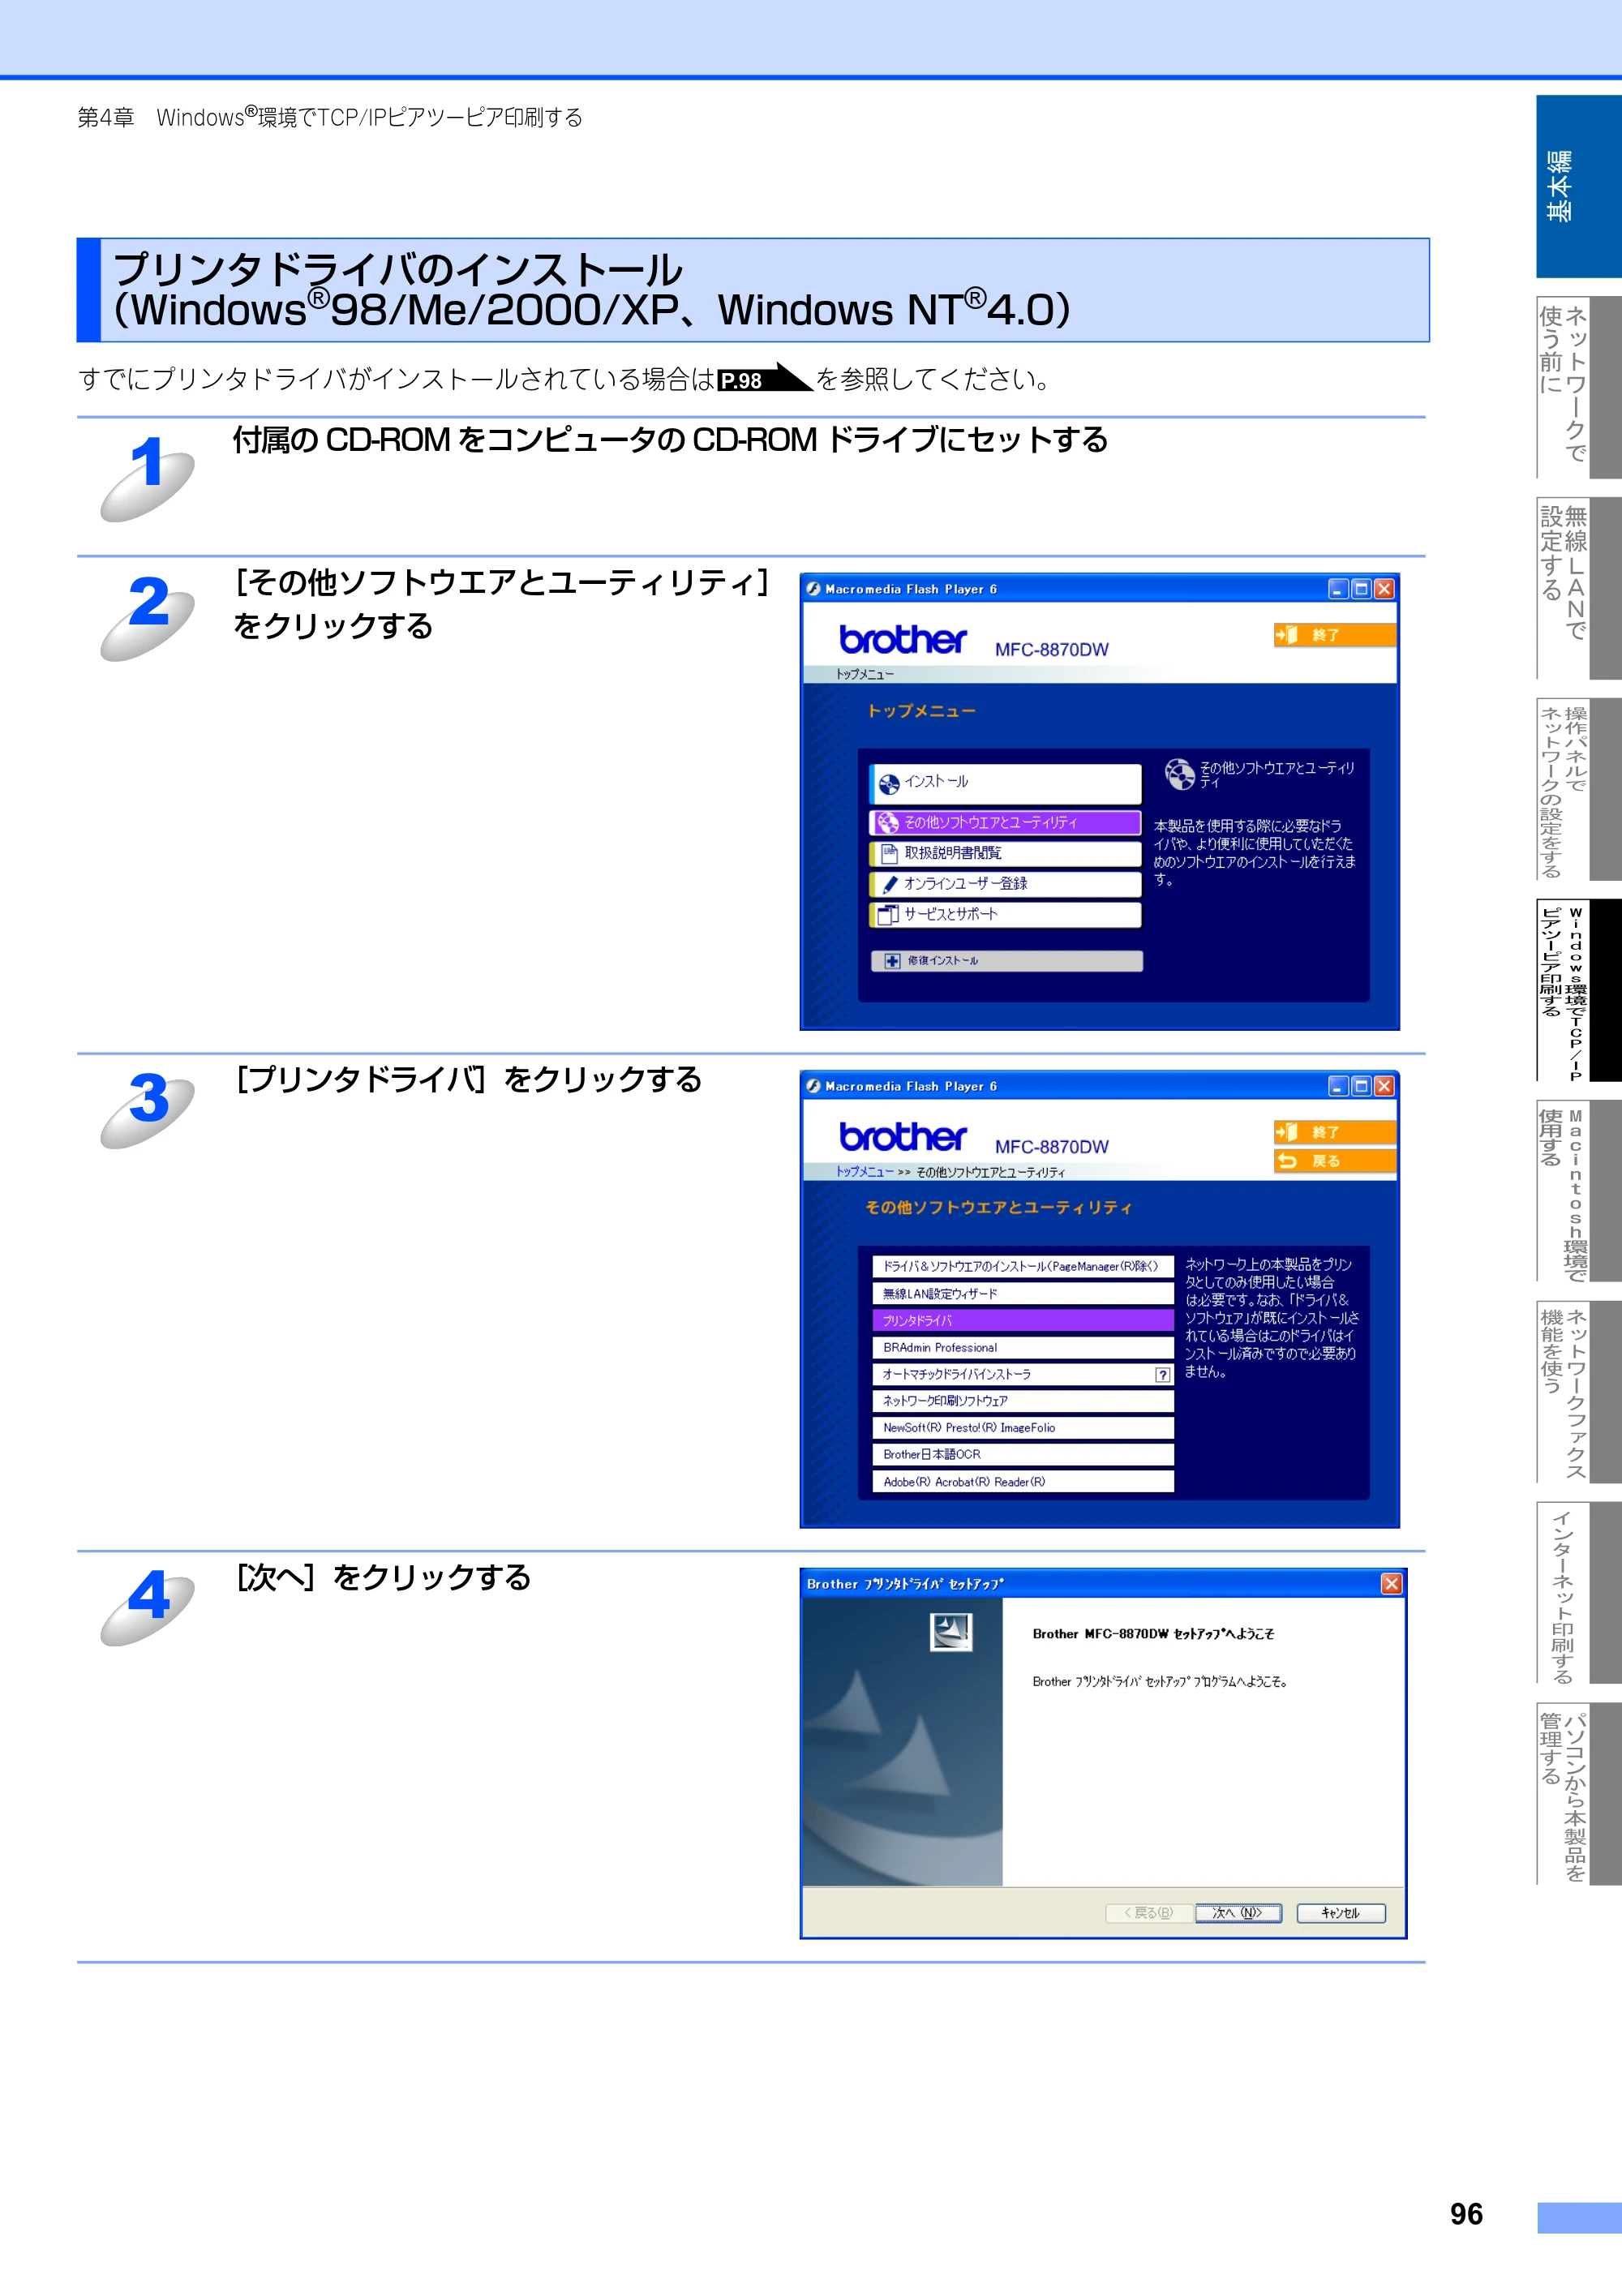The height and width of the screenshot is (2296, 1622).
Task: Select Brother日本語OCR
Action: tap(1022, 1454)
